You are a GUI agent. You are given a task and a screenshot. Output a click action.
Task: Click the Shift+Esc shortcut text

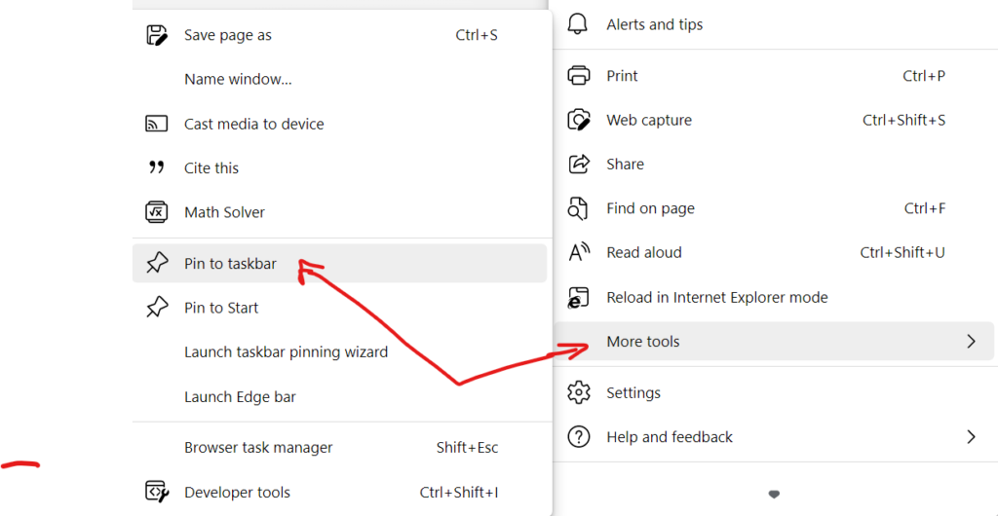[467, 448]
